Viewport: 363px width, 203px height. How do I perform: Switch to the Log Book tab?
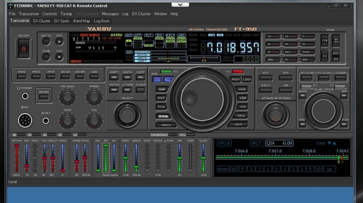[102, 21]
